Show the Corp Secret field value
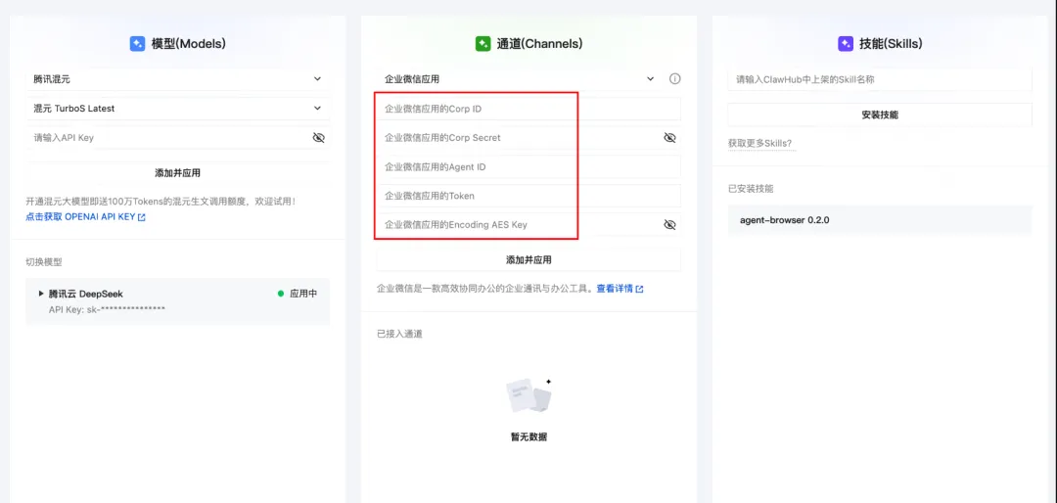Viewport: 1057px width, 503px height. coord(669,138)
